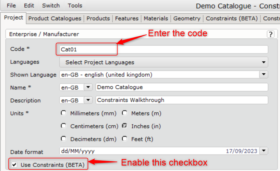280x171 pixels.
Task: Click the Code input field with Cat01
Action: (x=163, y=49)
